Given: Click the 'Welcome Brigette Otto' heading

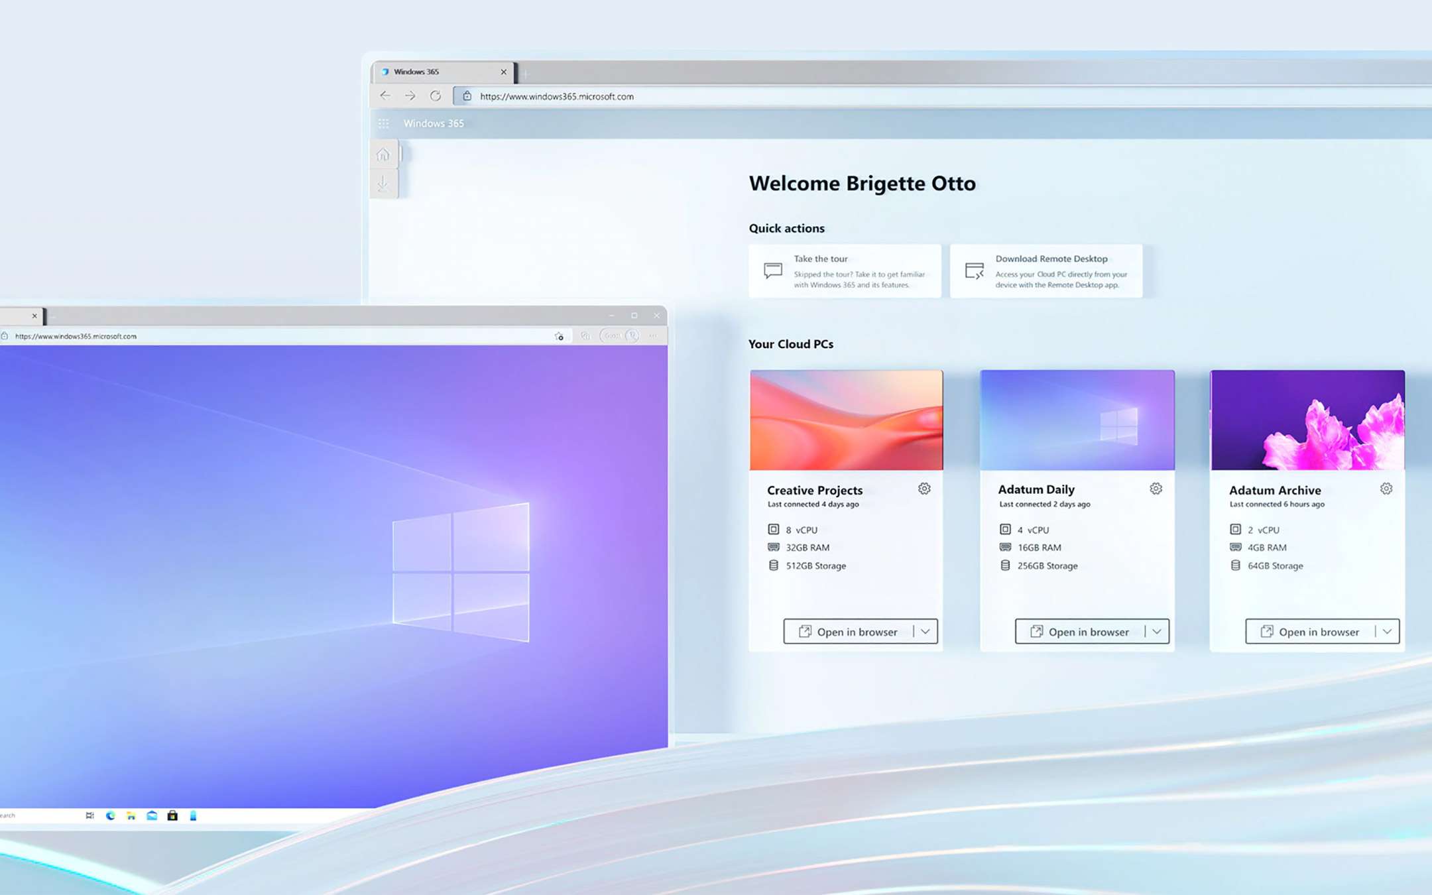Looking at the screenshot, I should (x=863, y=183).
